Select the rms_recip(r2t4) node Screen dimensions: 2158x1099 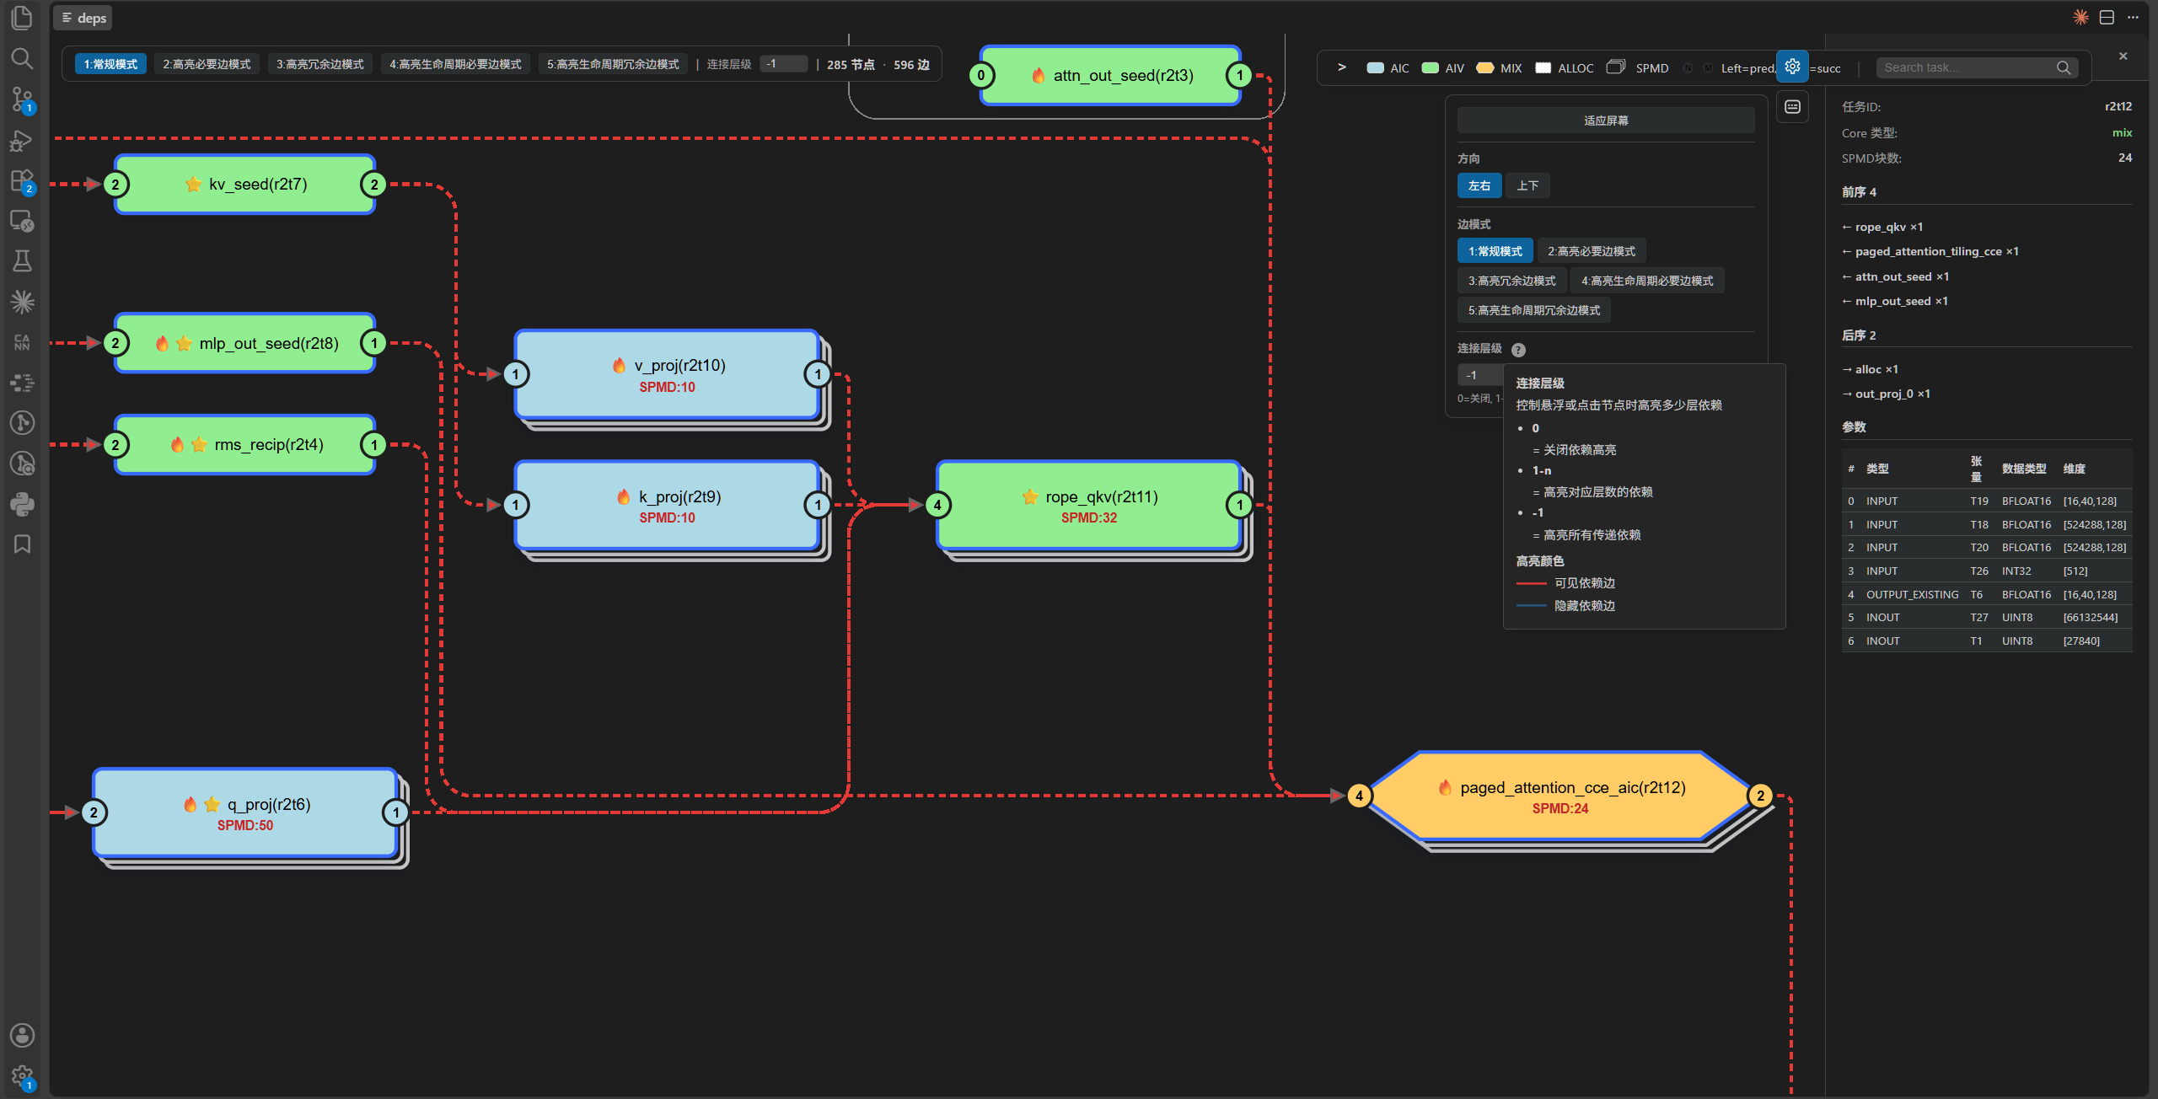245,444
